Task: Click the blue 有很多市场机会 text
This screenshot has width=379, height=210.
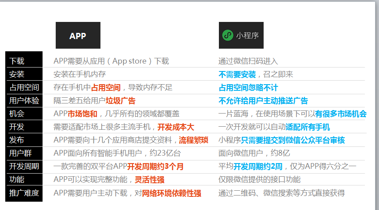Action: 340,114
